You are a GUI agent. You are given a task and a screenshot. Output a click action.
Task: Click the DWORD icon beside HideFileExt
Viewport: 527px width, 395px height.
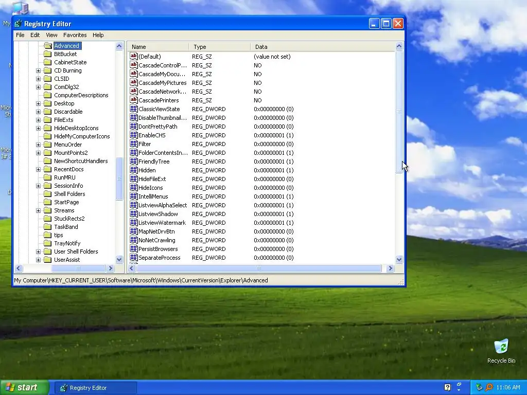134,178
